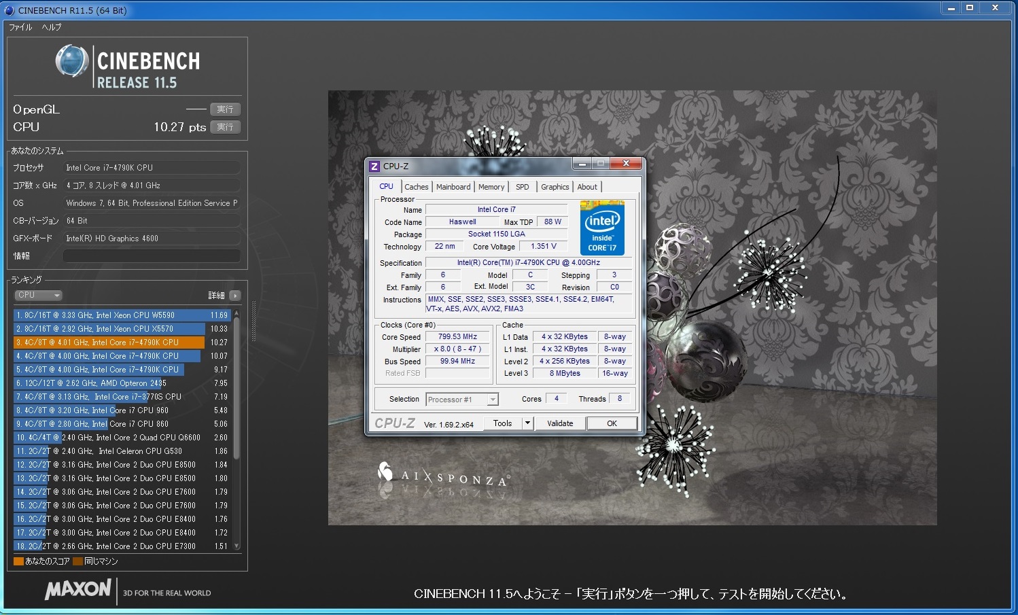Maximize the Cinebench window
Image resolution: width=1018 pixels, height=615 pixels.
pos(970,7)
